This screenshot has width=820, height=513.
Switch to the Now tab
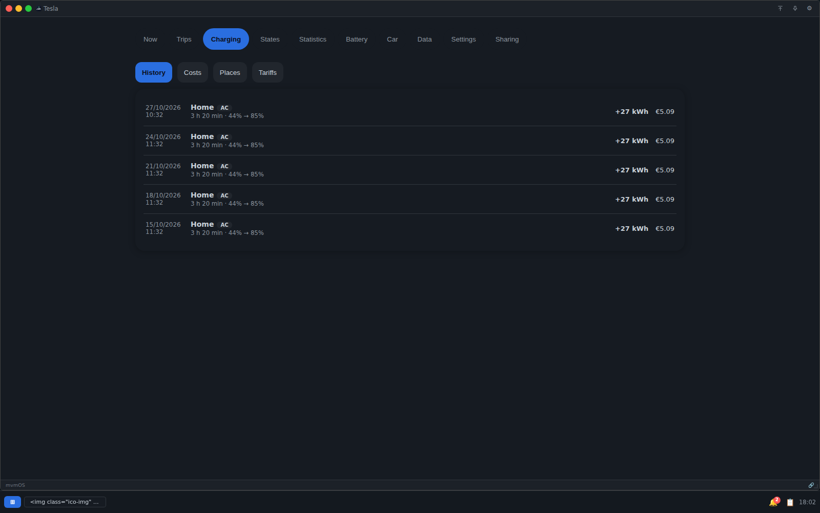pyautogui.click(x=150, y=39)
